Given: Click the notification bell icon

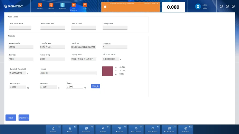Looking at the screenshot, I should point(105,7).
